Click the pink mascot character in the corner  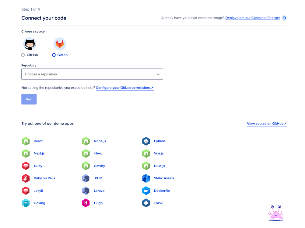tap(275, 213)
